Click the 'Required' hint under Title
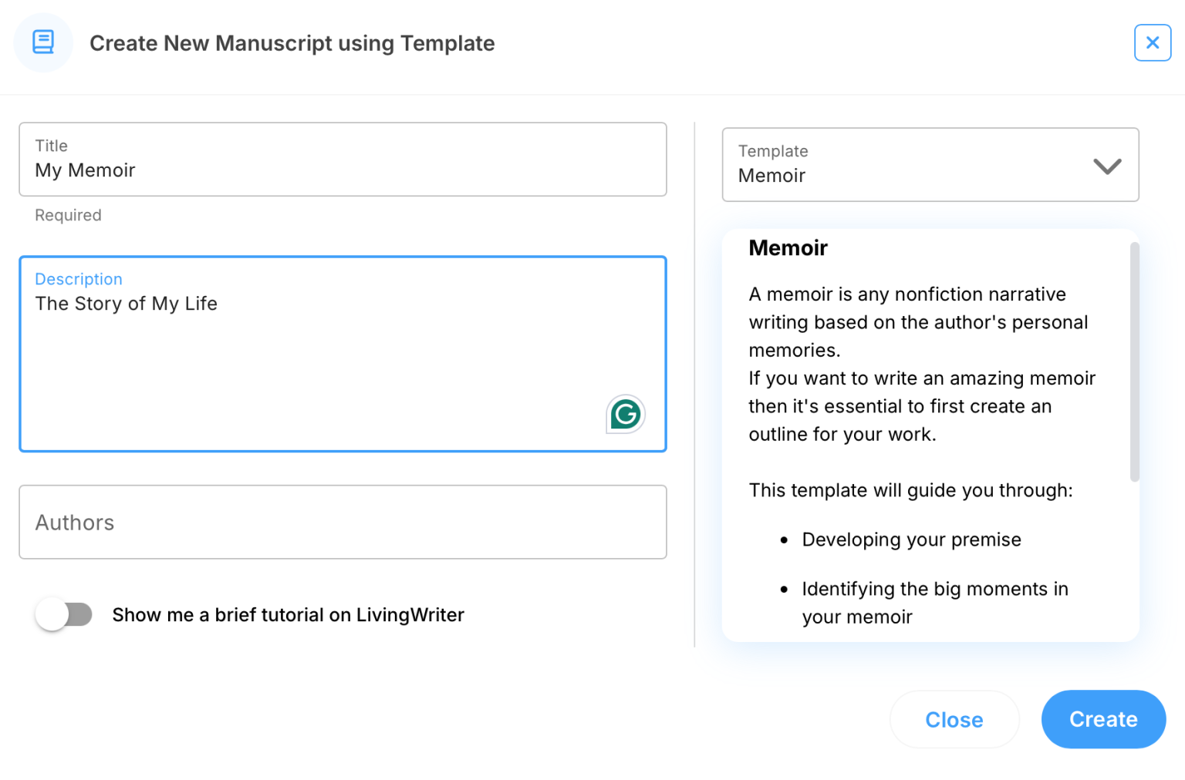 click(68, 215)
